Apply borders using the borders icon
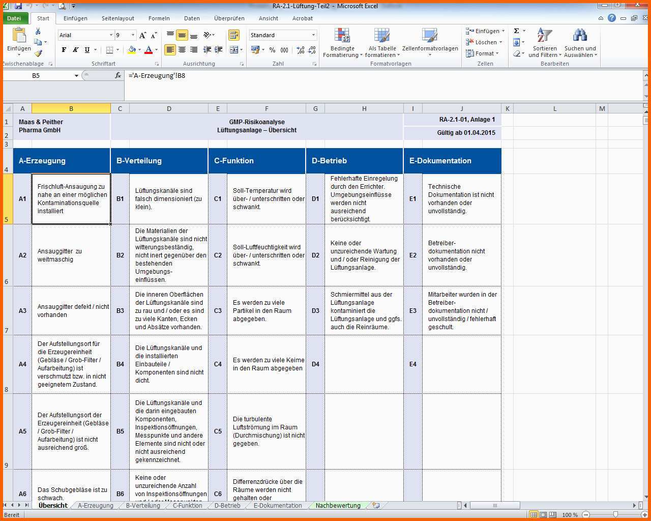Screen dimensions: 651x521 (109, 50)
